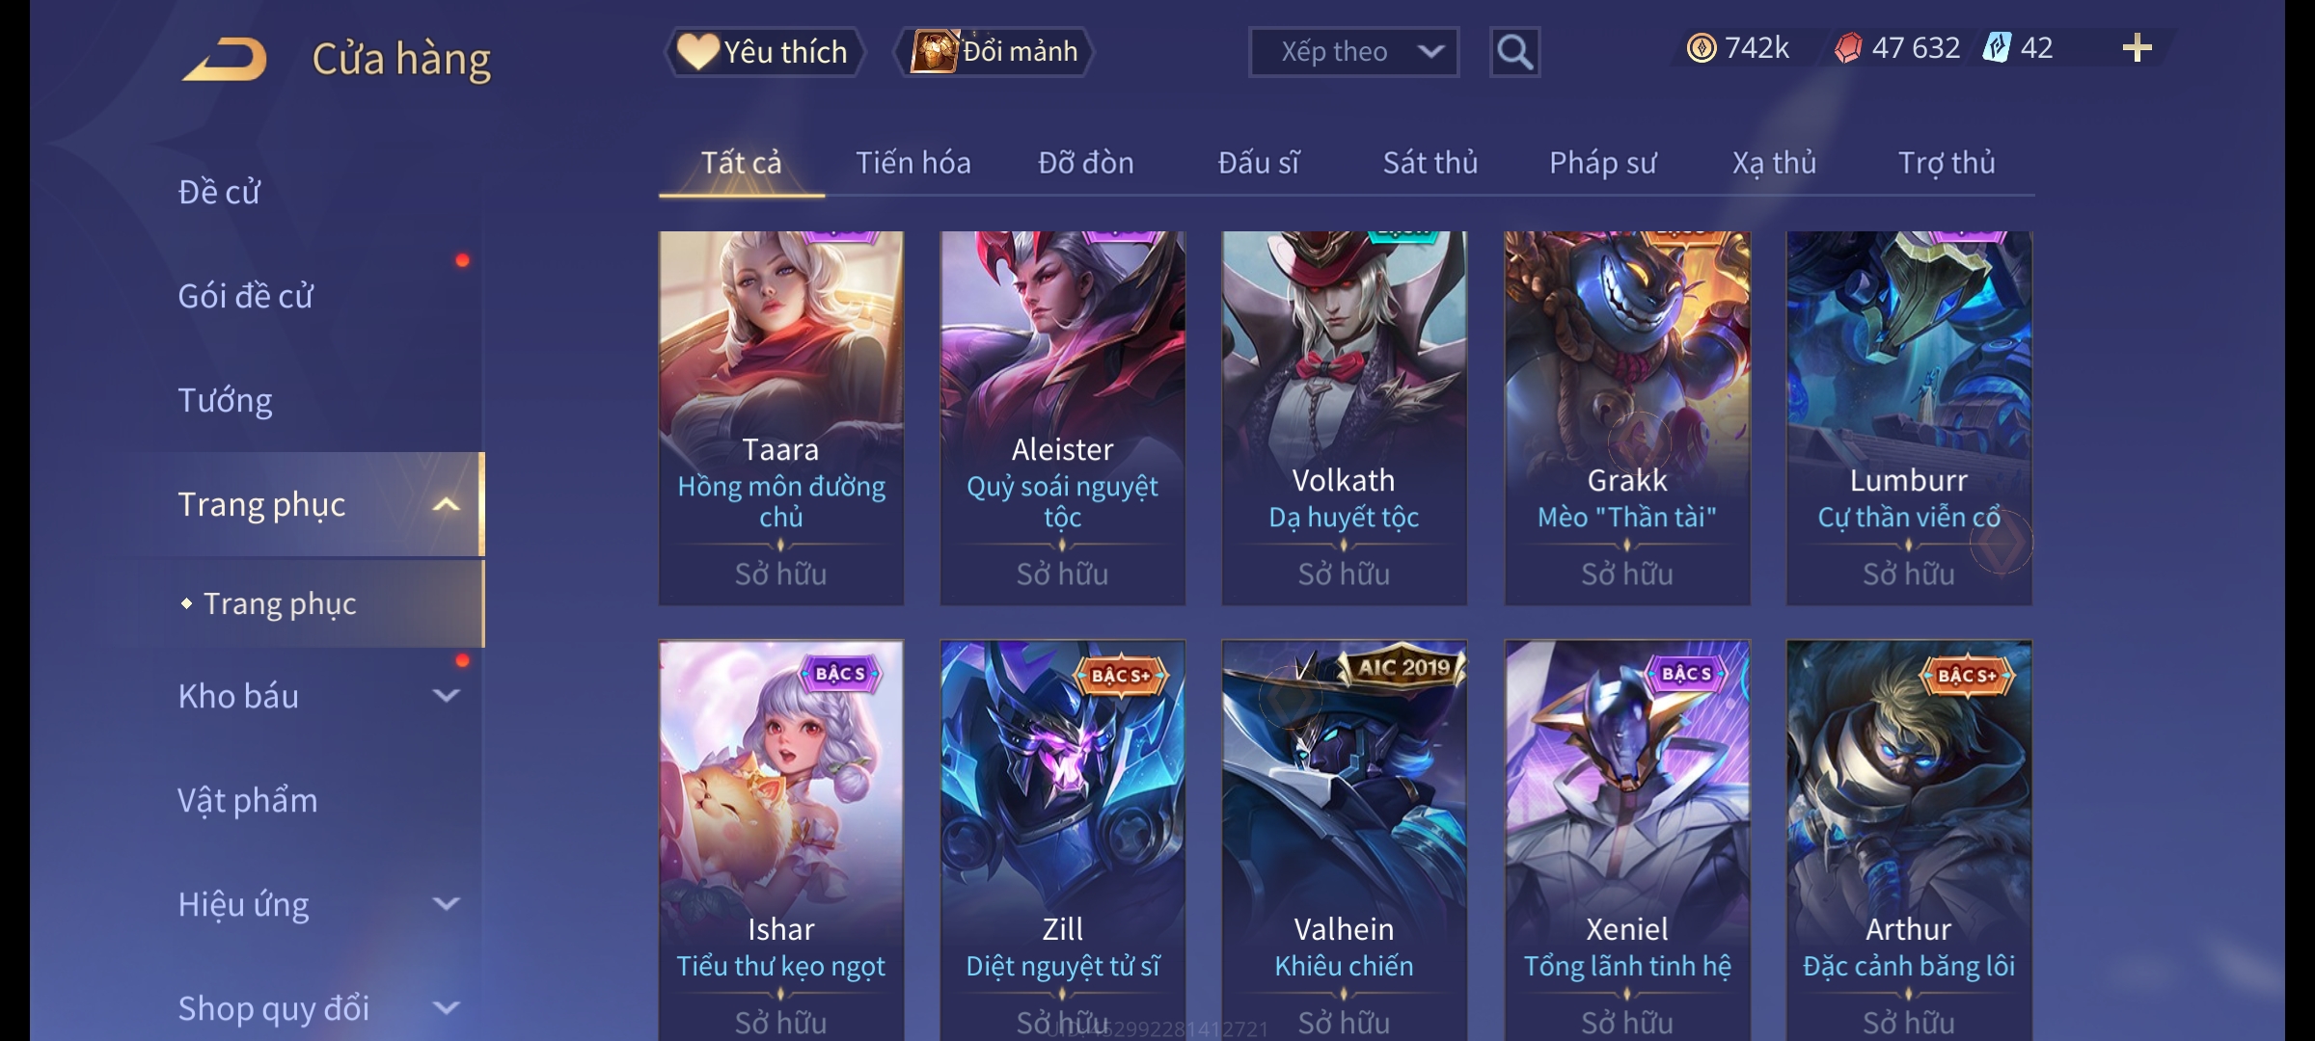
Task: Open search with the magnifier icon
Action: [1514, 52]
